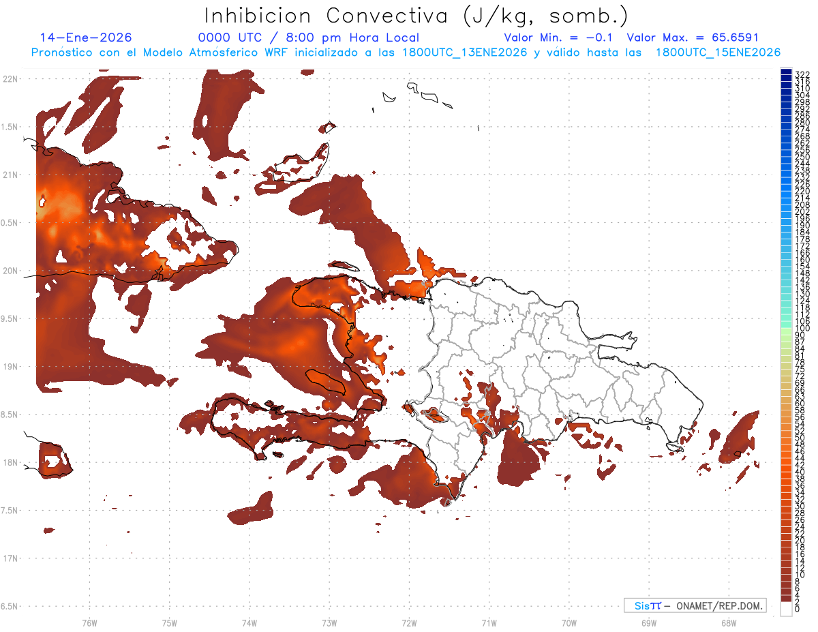Click the '20N' latitude label

click(x=10, y=271)
